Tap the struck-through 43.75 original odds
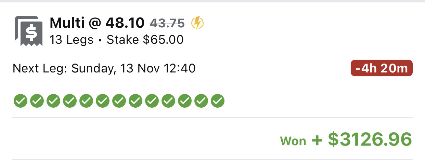The image size is (425, 162). click(167, 23)
